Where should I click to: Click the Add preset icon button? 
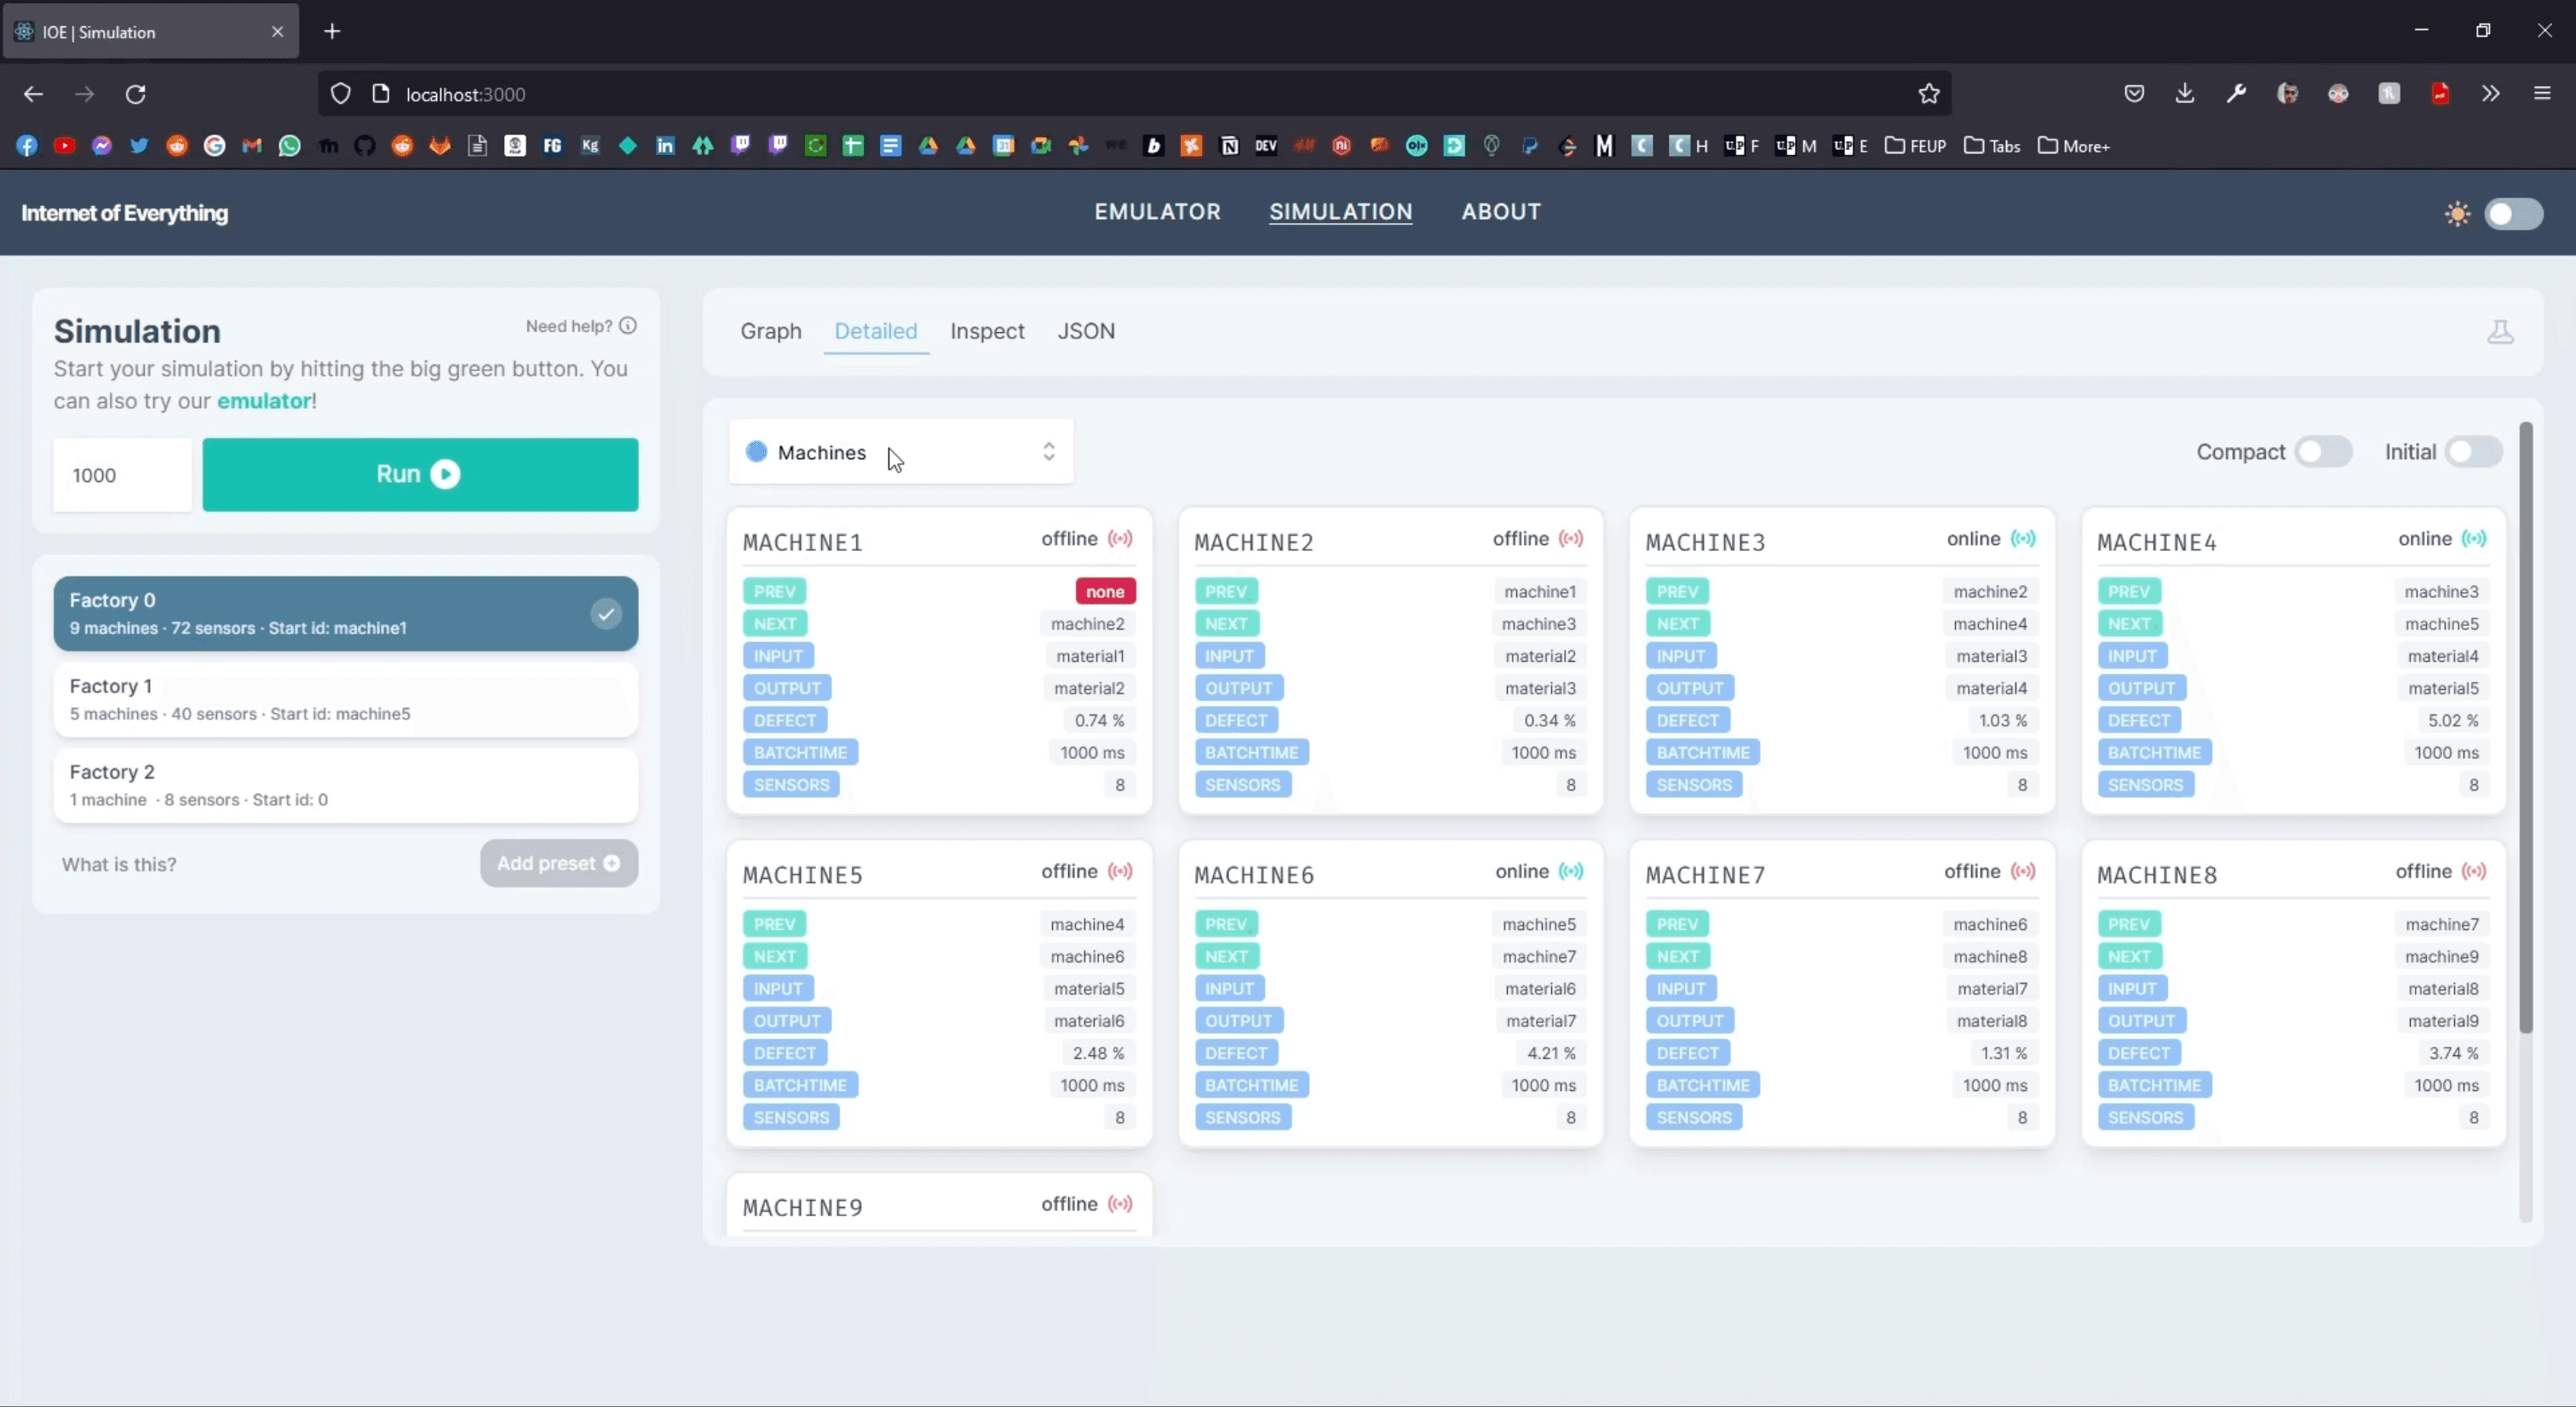pyautogui.click(x=612, y=863)
